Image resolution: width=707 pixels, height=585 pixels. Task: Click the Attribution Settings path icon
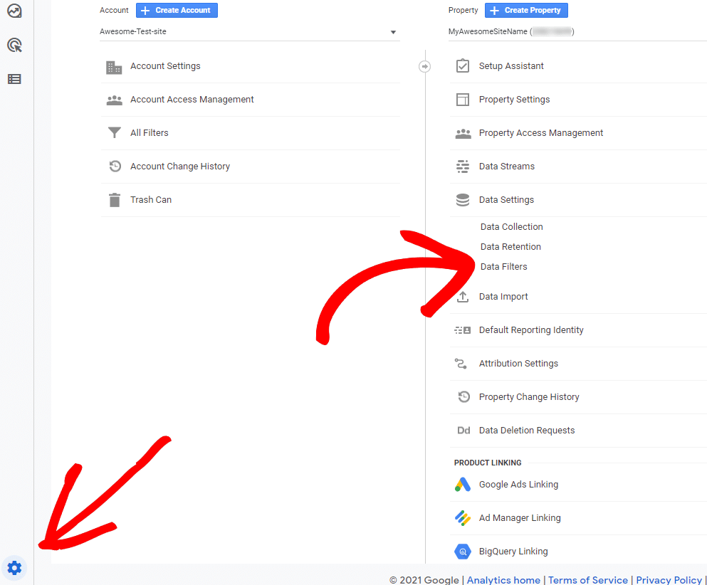coord(461,363)
